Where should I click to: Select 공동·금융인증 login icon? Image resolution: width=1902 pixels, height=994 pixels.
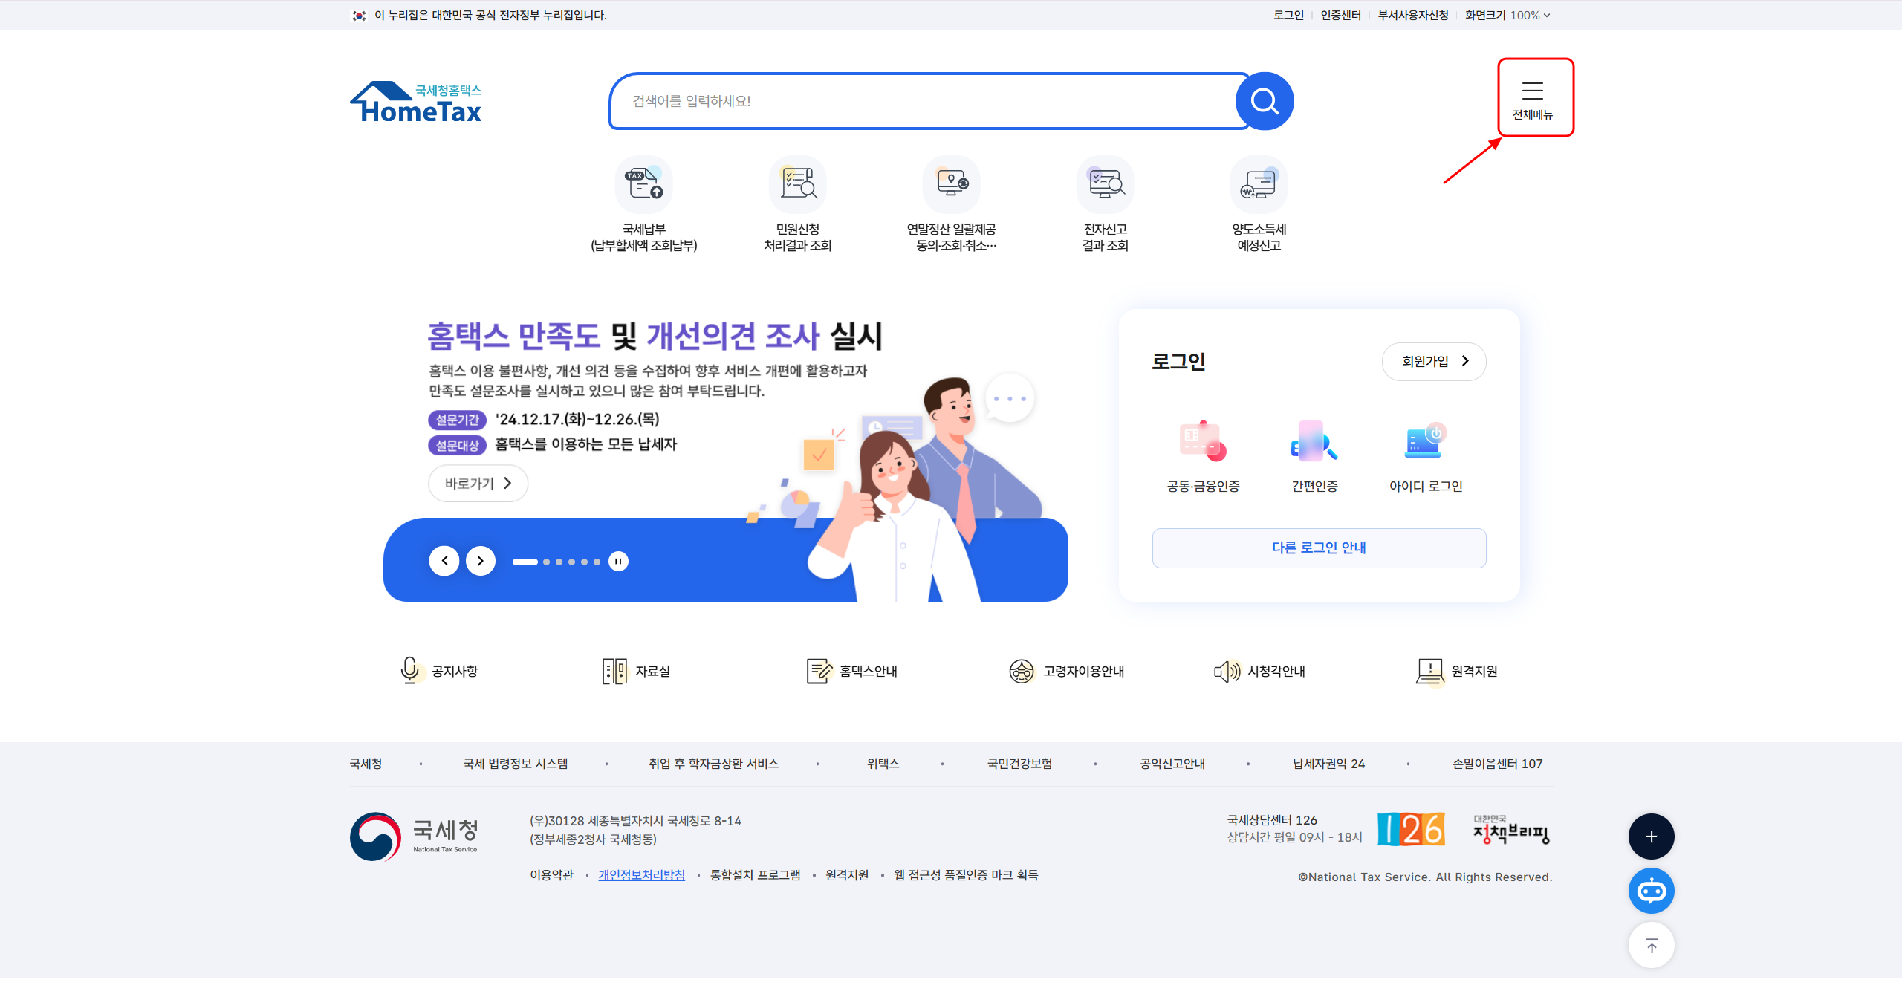coord(1203,441)
